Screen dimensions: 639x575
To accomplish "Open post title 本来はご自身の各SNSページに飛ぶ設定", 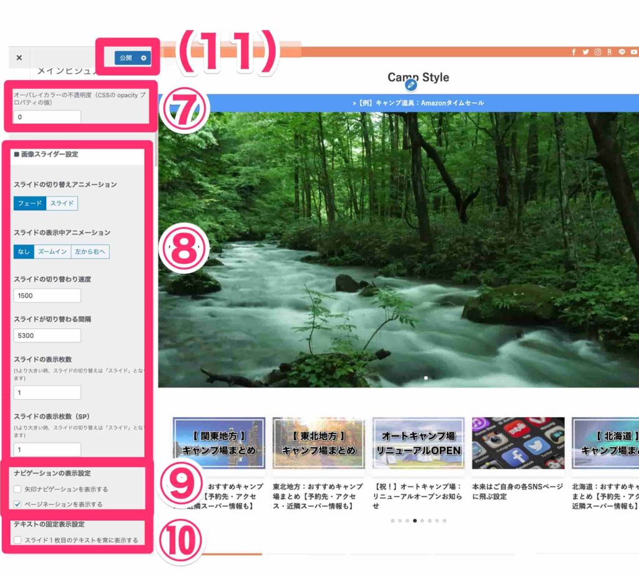I will [517, 491].
